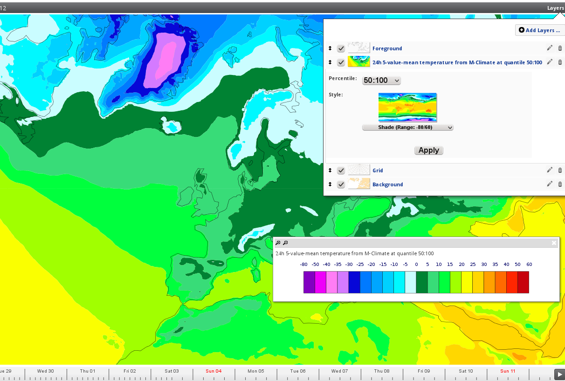This screenshot has width=565, height=381.
Task: Click the Add Layers button
Action: (540, 30)
